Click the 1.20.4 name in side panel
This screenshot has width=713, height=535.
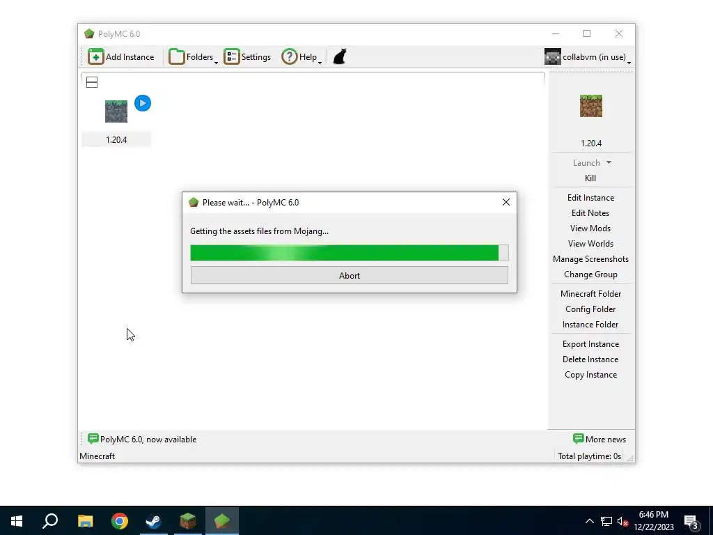[590, 144]
